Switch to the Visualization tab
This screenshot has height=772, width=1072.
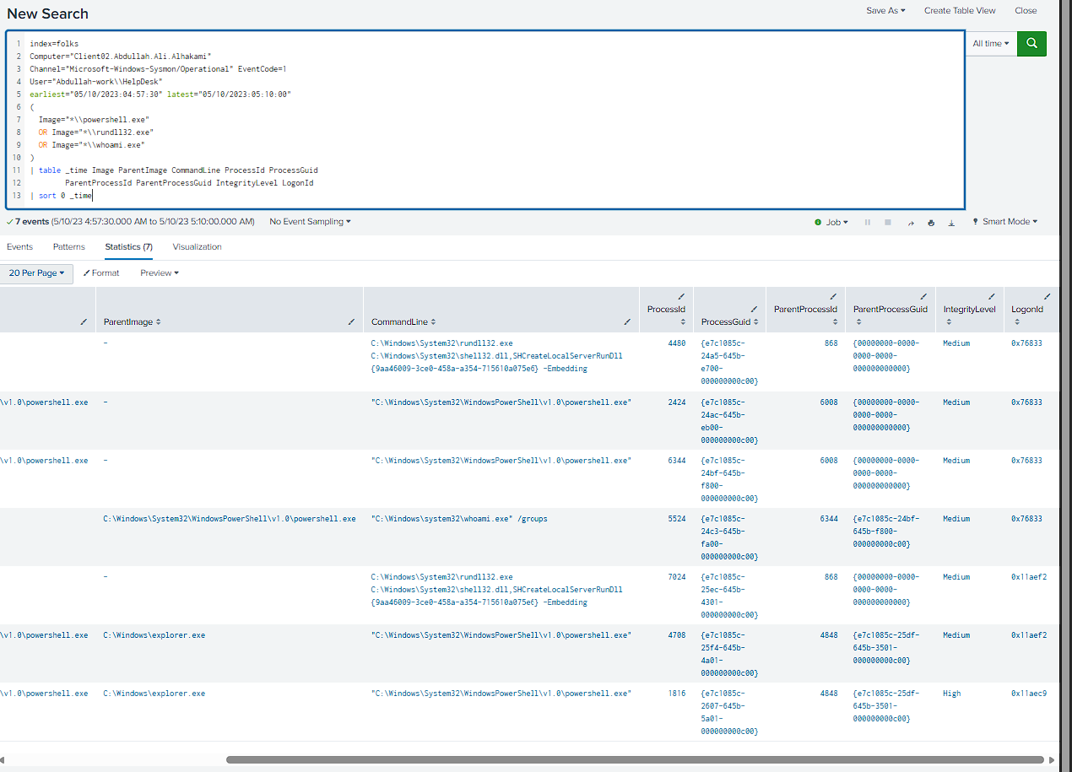(x=198, y=247)
